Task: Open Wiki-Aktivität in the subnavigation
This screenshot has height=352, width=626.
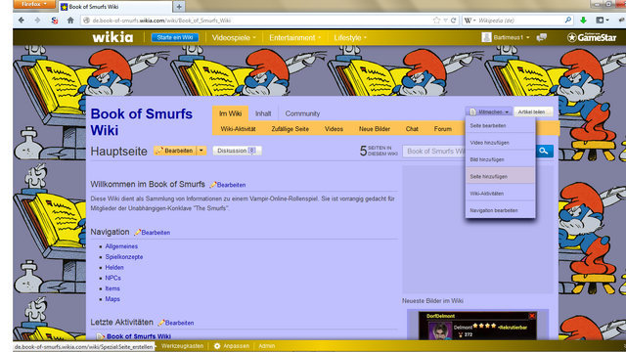Action: click(238, 129)
